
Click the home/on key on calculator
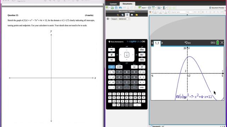click(142, 50)
